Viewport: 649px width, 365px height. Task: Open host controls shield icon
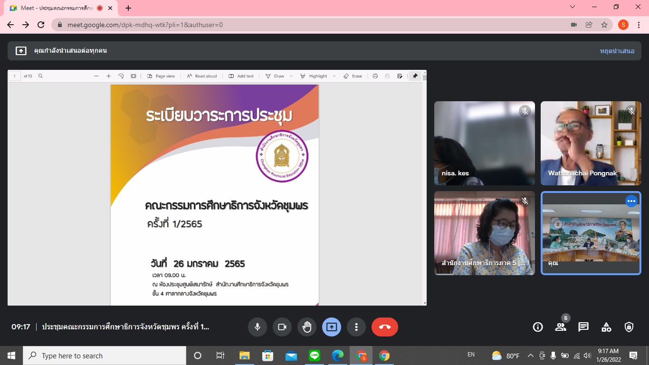coord(629,327)
